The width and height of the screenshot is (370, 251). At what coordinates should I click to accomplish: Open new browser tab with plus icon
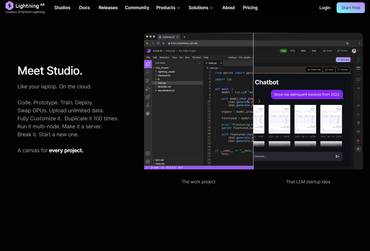coord(185,37)
